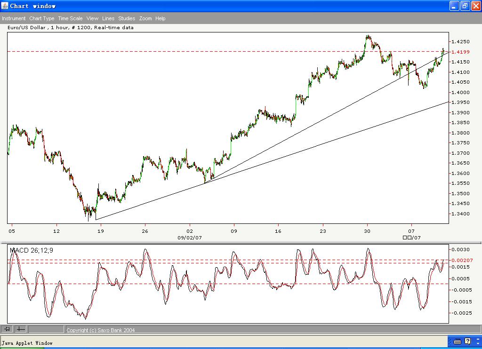The image size is (482, 349).
Task: Click the MACD 26;12;9 indicator label
Action: 32,250
